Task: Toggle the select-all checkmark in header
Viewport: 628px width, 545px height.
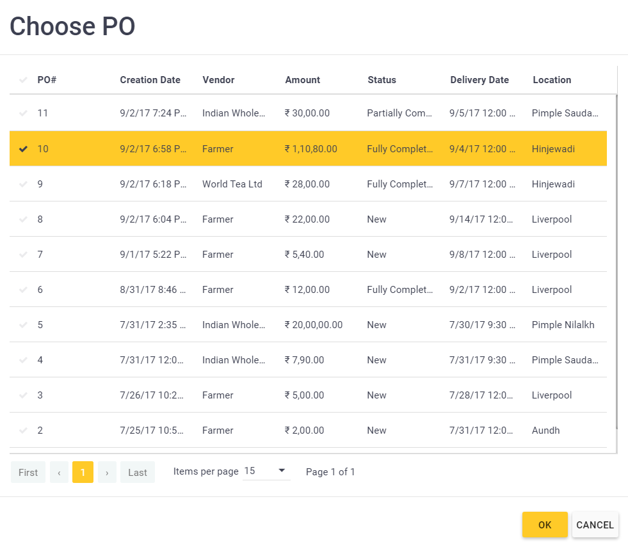Action: coord(24,80)
